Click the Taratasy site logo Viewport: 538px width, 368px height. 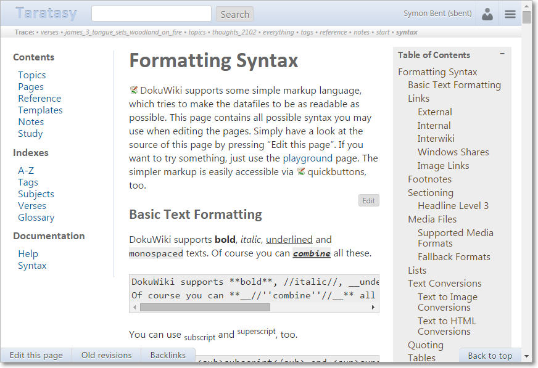click(46, 13)
